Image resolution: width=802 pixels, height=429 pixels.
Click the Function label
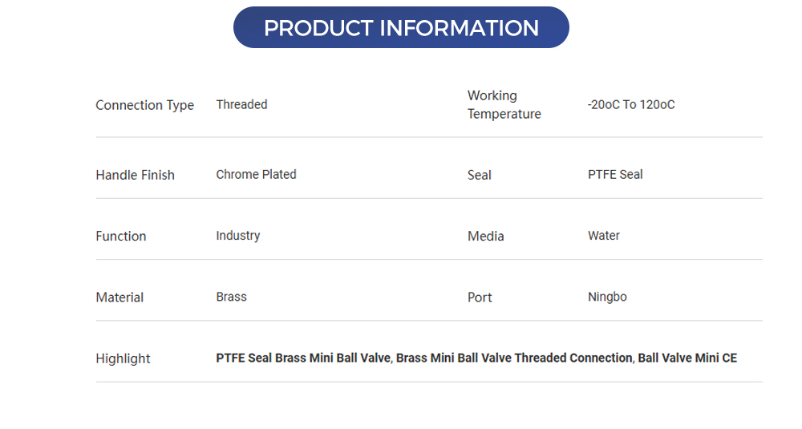[x=120, y=236]
